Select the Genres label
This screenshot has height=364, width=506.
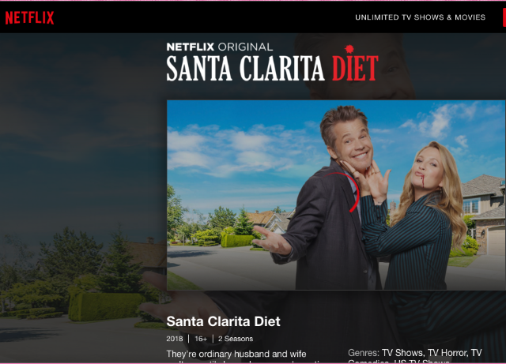(x=364, y=353)
